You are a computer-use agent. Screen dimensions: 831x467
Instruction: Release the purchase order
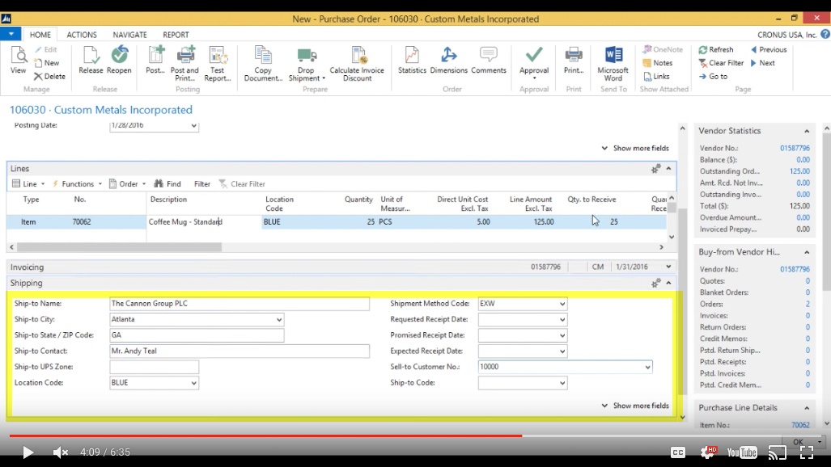(91, 60)
